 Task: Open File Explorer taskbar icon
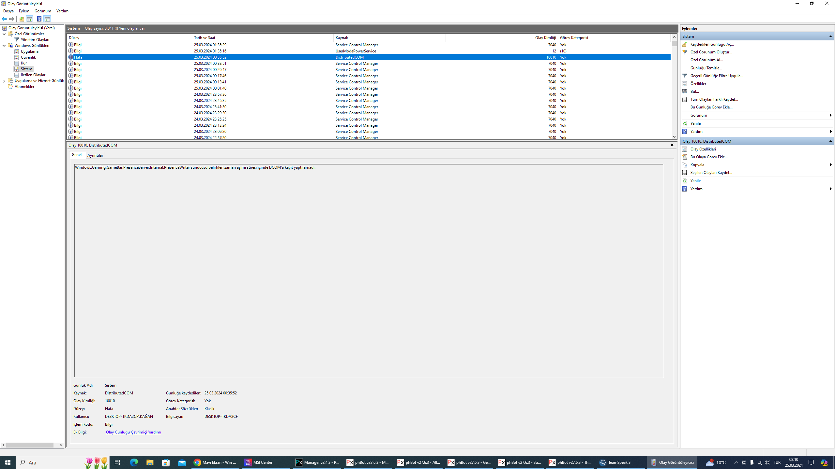click(150, 462)
